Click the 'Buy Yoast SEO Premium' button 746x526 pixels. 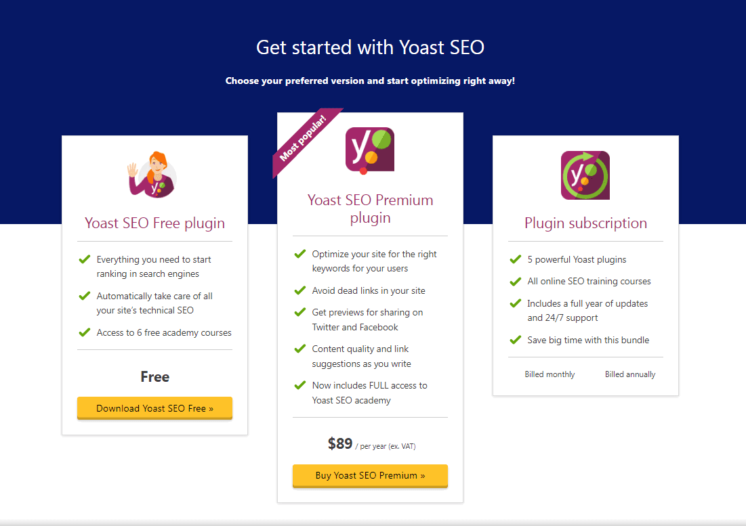370,476
